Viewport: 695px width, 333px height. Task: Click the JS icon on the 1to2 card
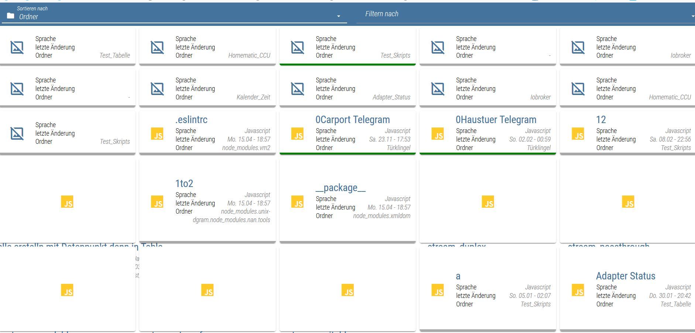(x=157, y=202)
